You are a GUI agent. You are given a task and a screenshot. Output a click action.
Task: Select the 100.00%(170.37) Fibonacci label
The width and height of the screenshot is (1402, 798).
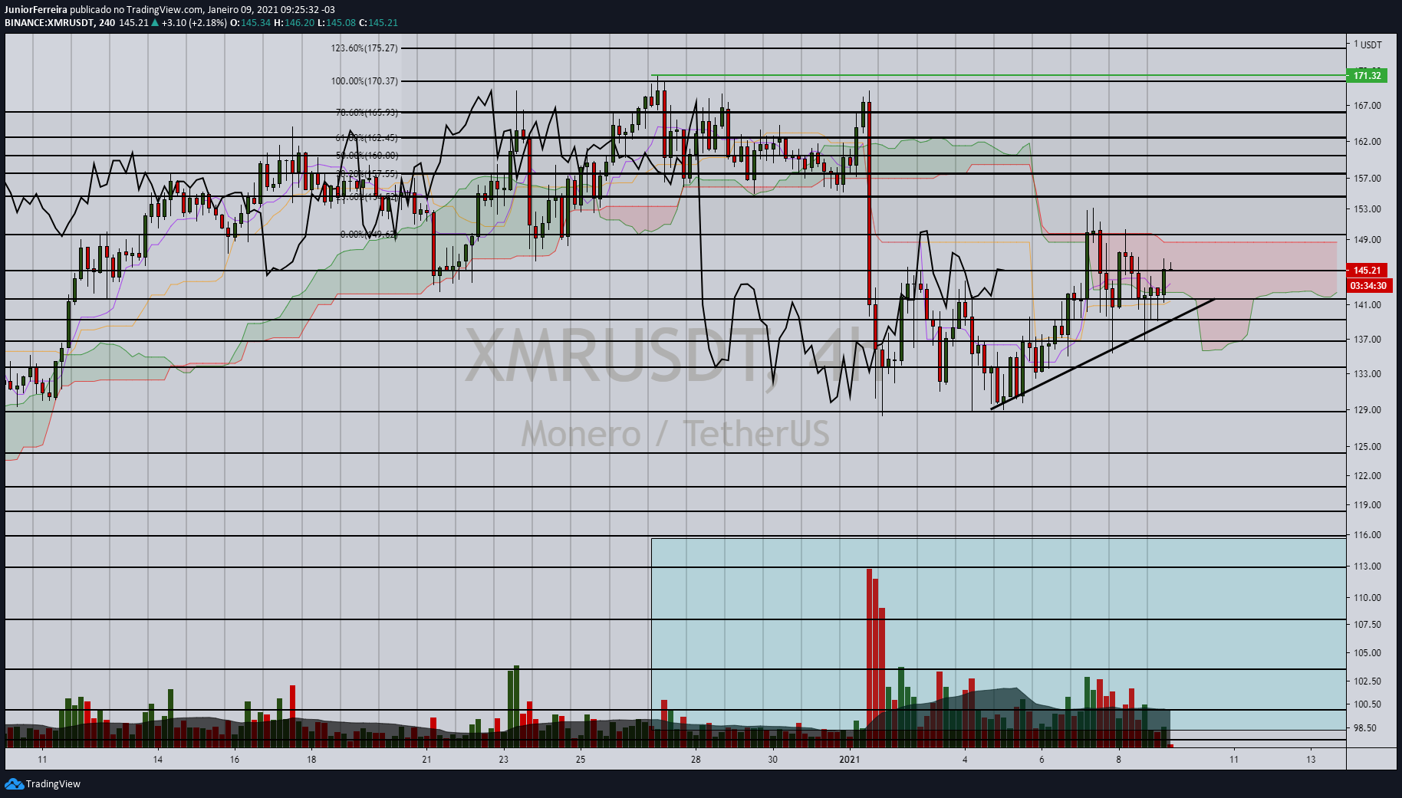(364, 81)
